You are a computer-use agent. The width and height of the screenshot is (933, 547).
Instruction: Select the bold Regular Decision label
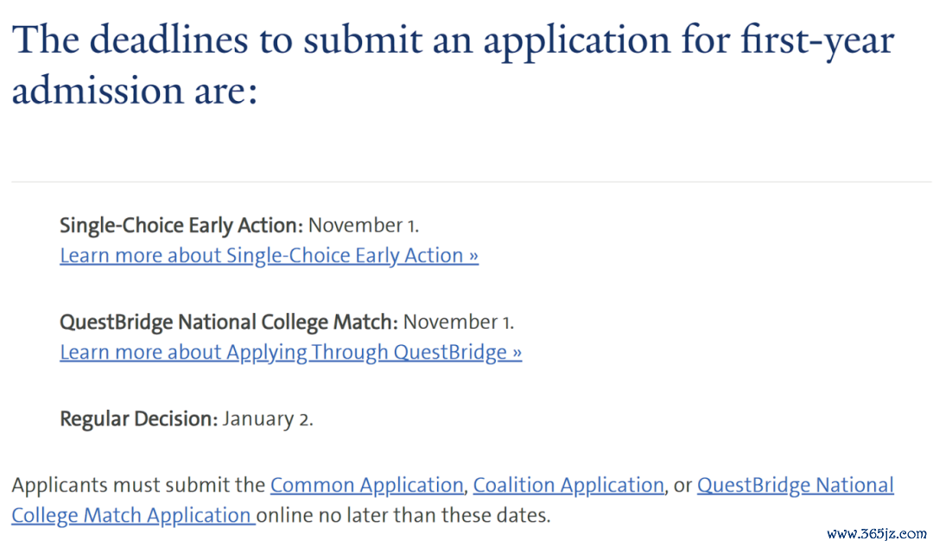coord(139,419)
